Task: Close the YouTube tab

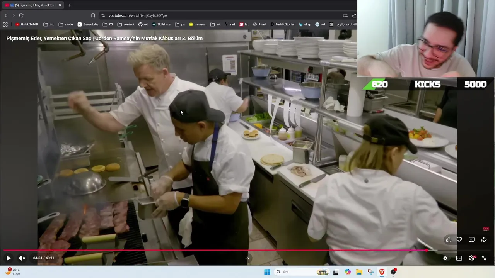Action: pos(60,5)
